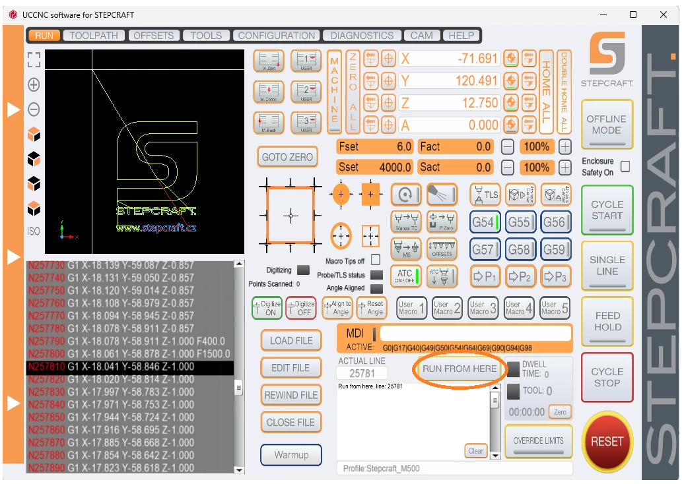Activate the G59 work offset
This screenshot has height=484, width=682.
555,249
